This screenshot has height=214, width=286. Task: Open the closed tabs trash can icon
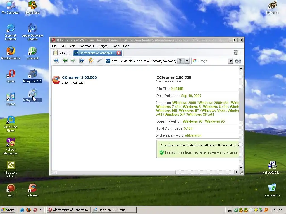pyautogui.click(x=236, y=52)
